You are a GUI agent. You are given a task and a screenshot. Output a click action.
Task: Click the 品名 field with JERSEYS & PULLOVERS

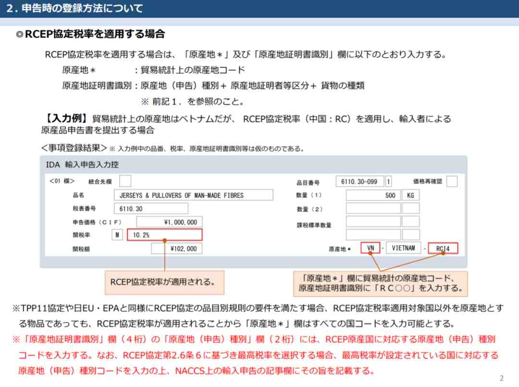click(x=193, y=195)
